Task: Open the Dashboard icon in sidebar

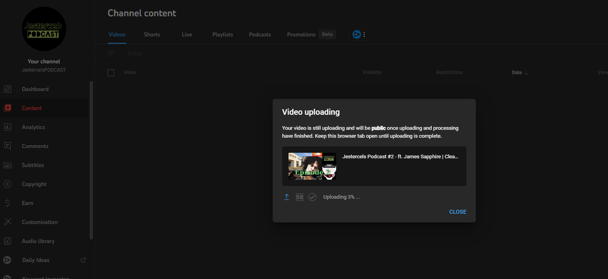Action: [x=7, y=89]
